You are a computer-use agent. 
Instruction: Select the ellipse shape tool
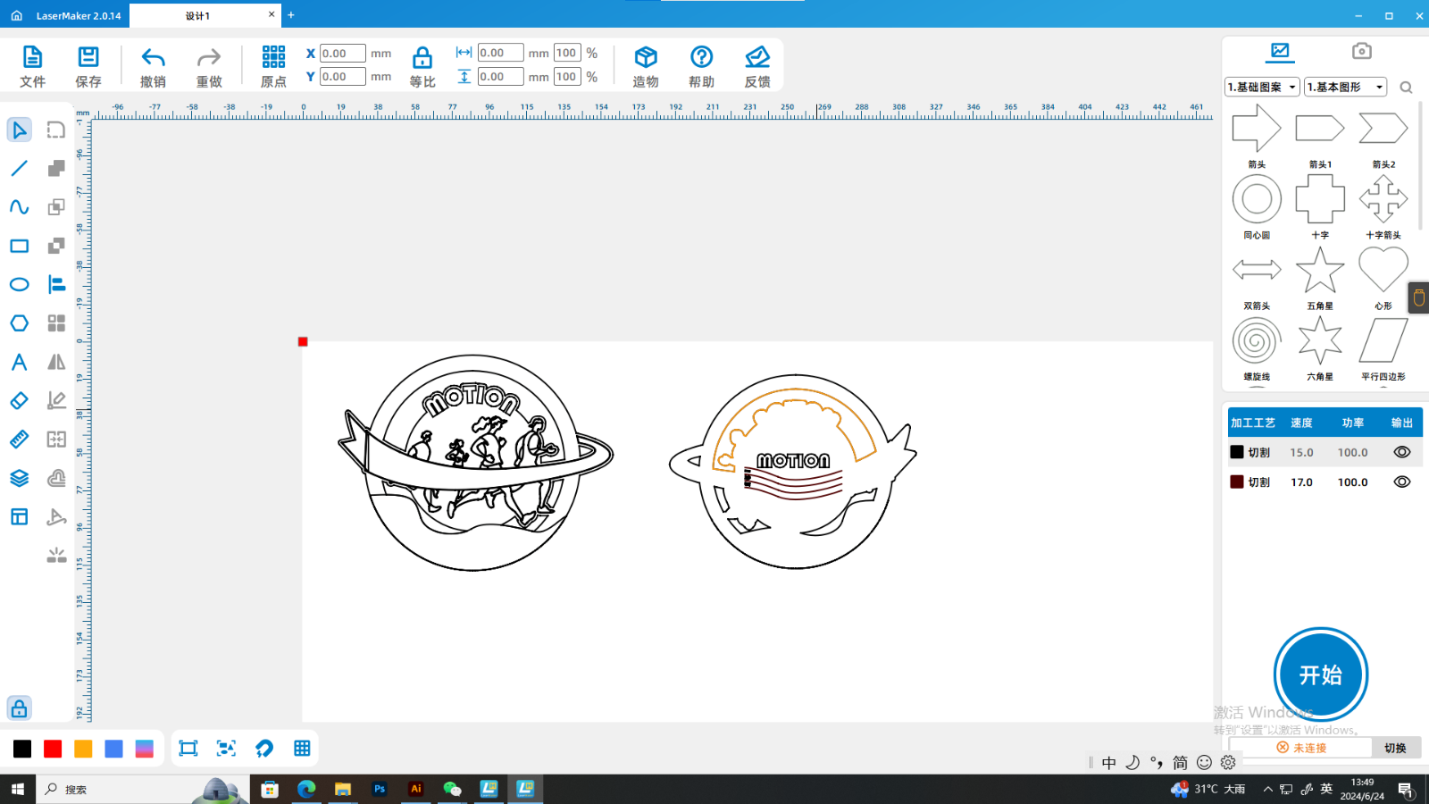[x=19, y=284]
